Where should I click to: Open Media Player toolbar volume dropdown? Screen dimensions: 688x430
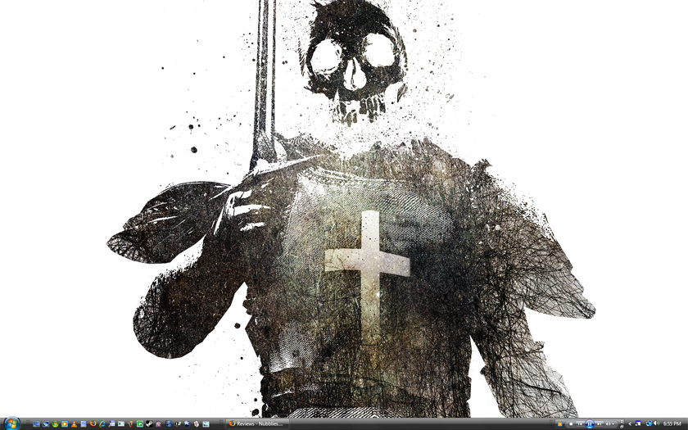tap(613, 424)
